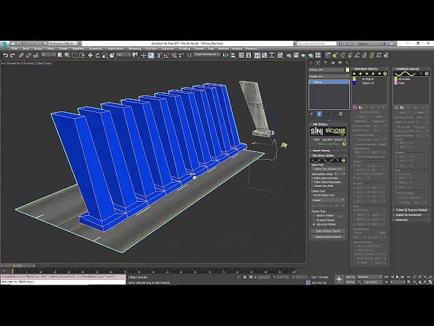This screenshot has height=326, width=434.
Task: Open the Group menu
Action: (x=38, y=48)
